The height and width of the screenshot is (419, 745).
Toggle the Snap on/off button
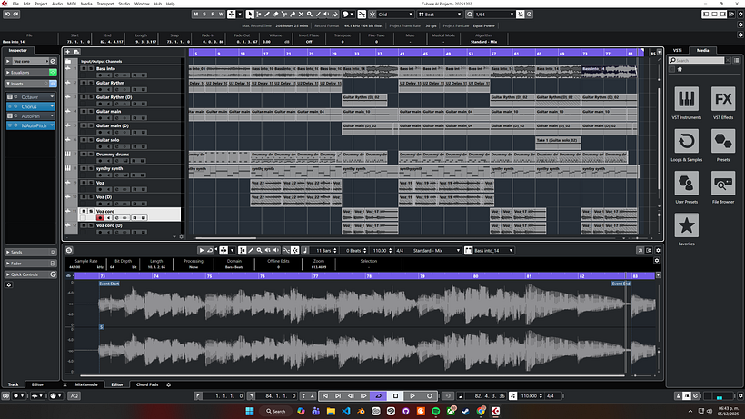point(372,15)
